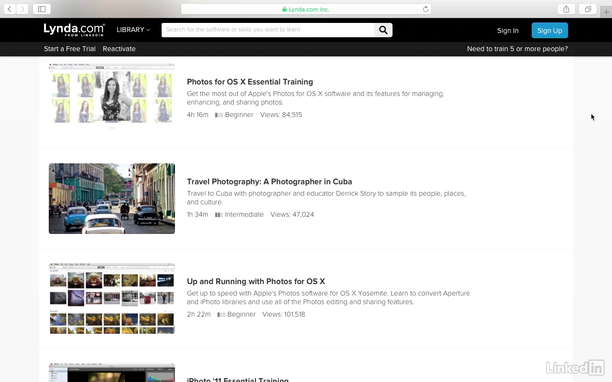Screen dimensions: 612x382
Task: Go back with Safari's back arrow
Action: [10, 9]
